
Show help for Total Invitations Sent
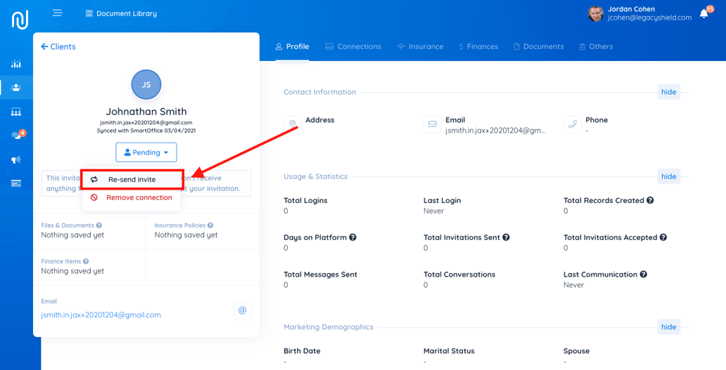pyautogui.click(x=506, y=237)
